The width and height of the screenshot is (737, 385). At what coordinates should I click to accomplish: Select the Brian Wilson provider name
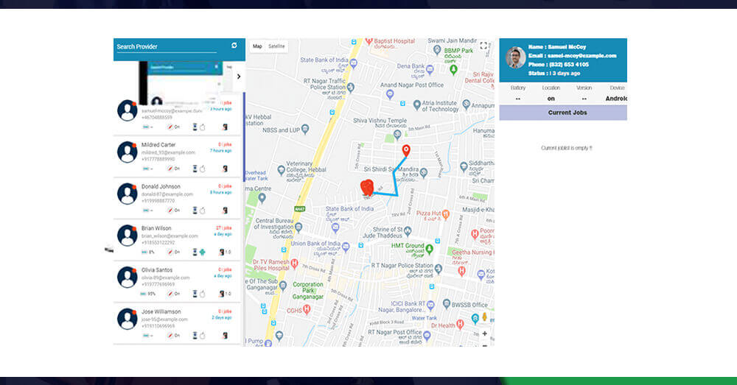156,228
